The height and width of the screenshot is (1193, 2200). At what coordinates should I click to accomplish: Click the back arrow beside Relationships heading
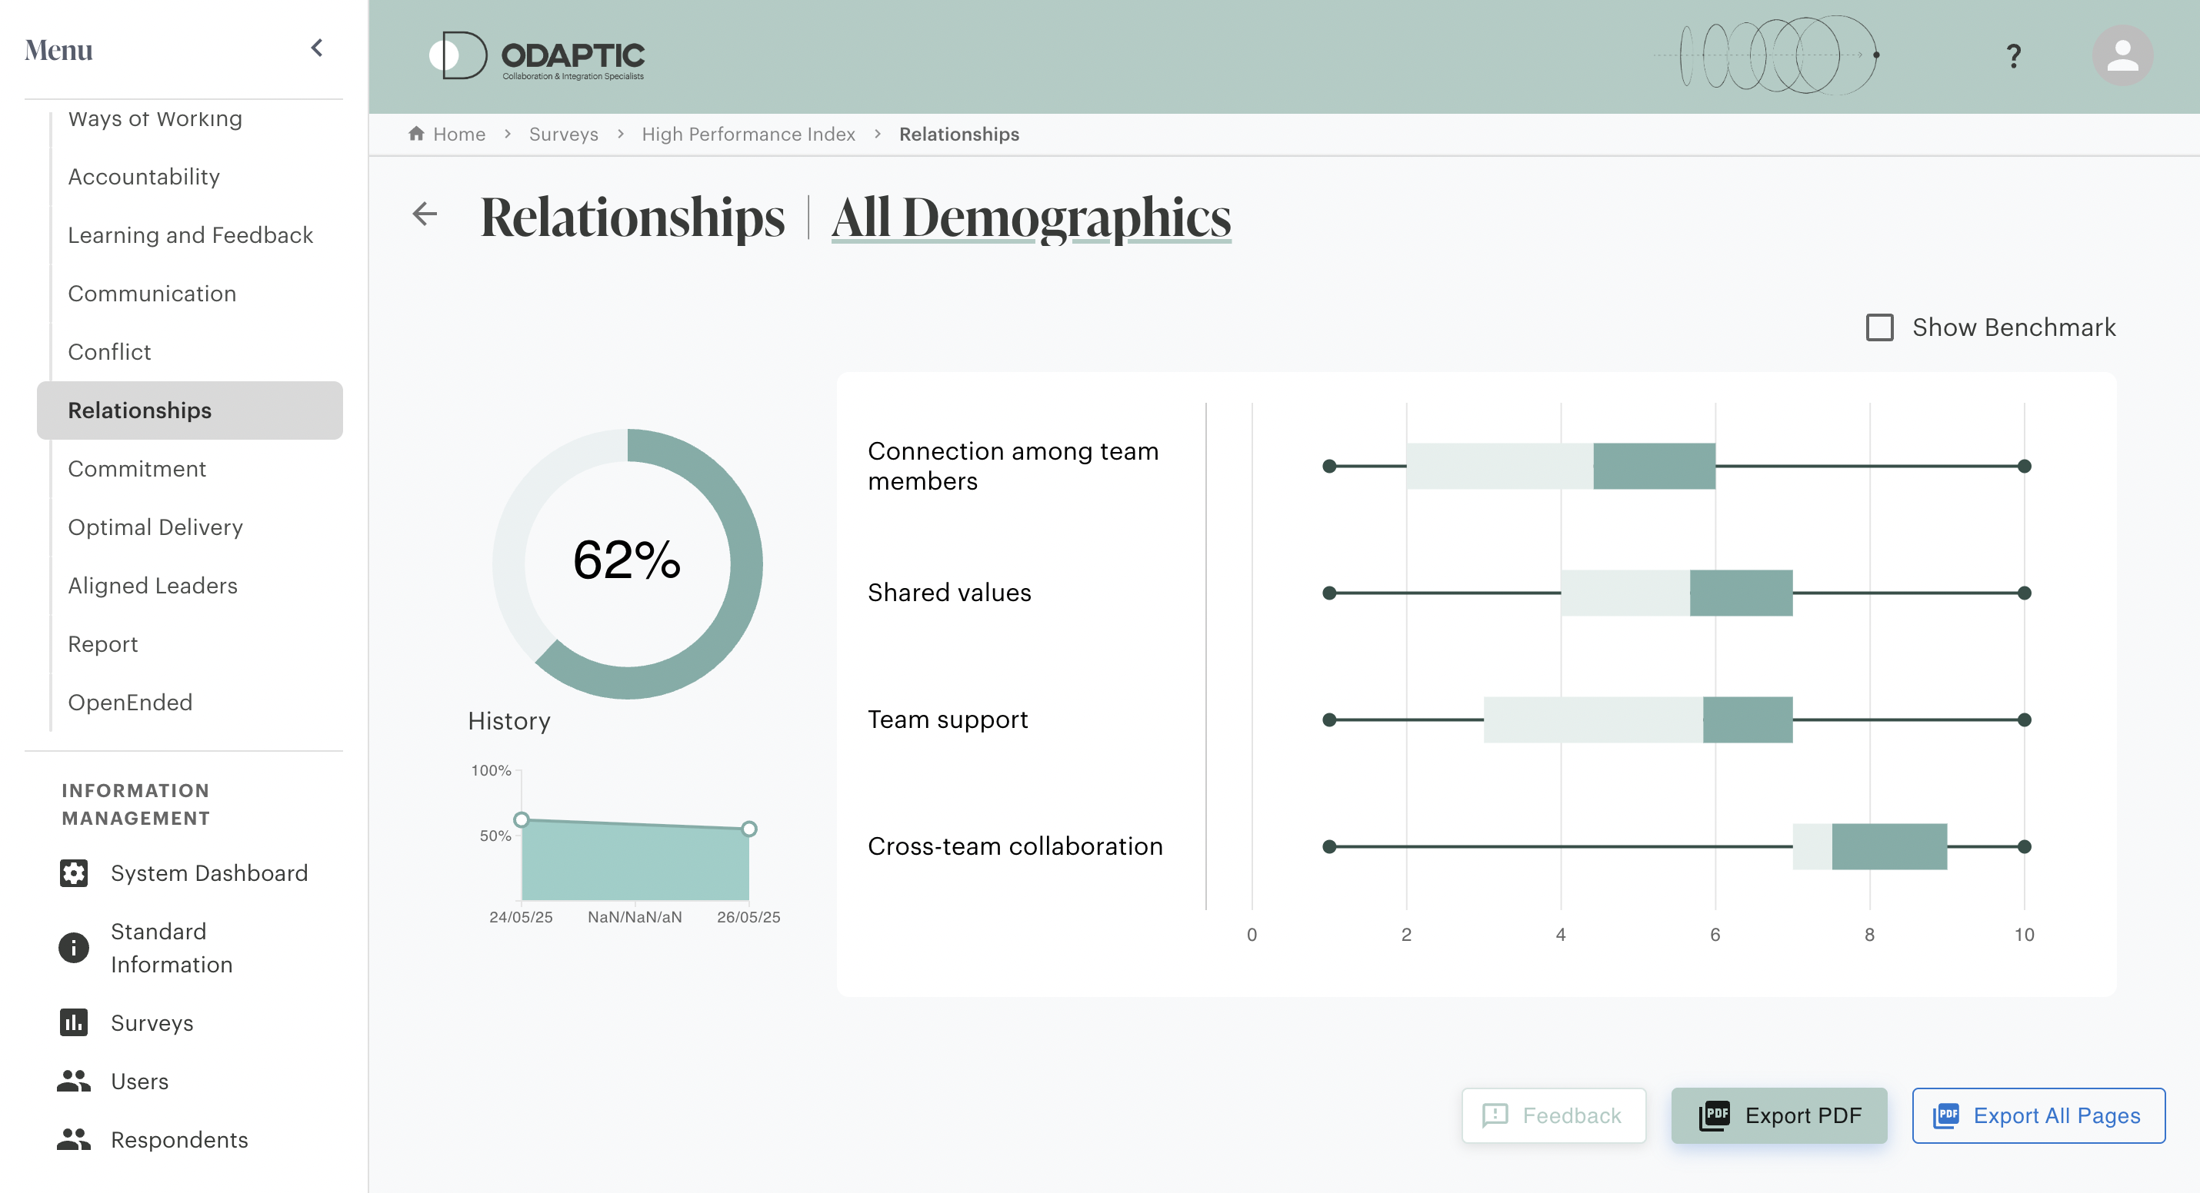425,214
